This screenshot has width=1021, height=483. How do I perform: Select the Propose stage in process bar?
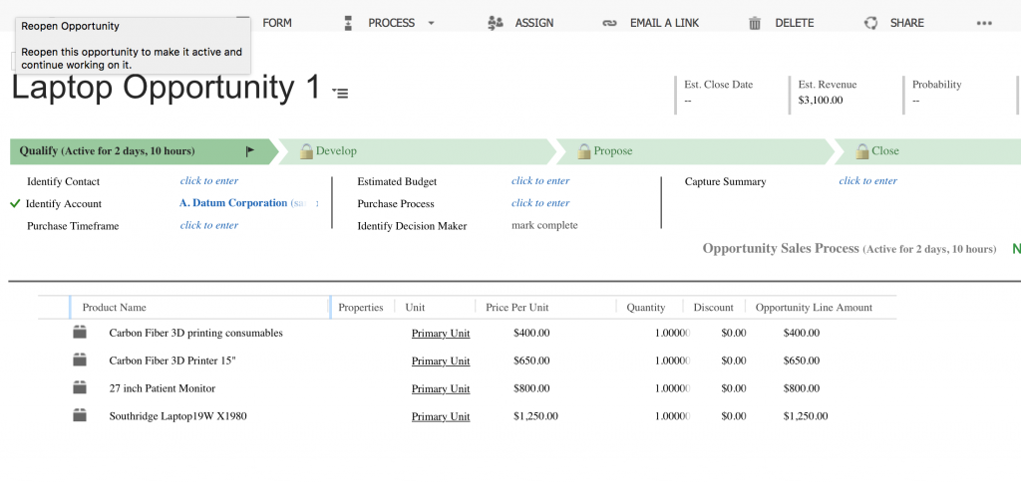pos(613,151)
